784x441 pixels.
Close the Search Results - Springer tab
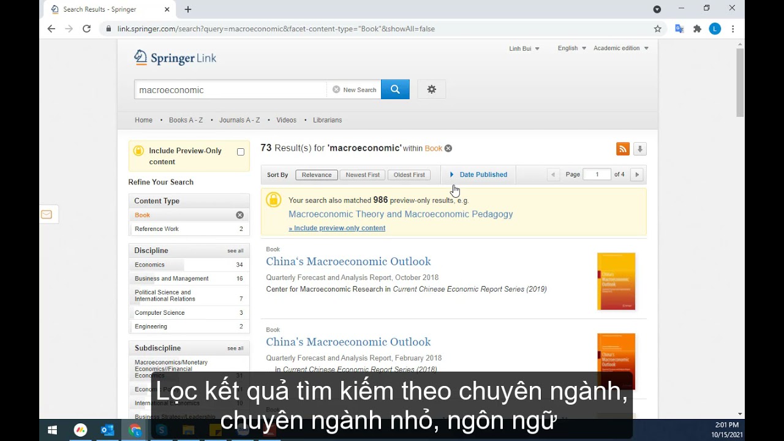(x=167, y=9)
